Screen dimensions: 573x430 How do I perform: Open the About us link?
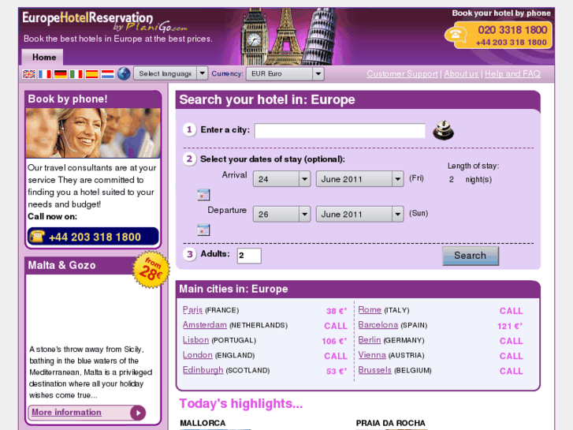(x=461, y=73)
